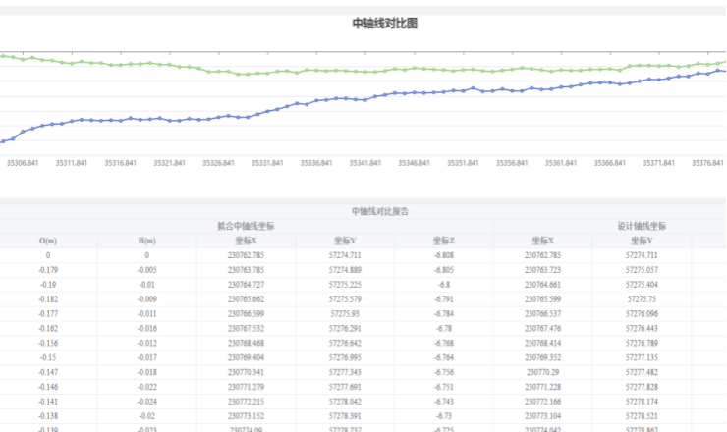The width and height of the screenshot is (727, 432).
Task: Select the fitted Y value 57278.391
Action: pos(345,415)
